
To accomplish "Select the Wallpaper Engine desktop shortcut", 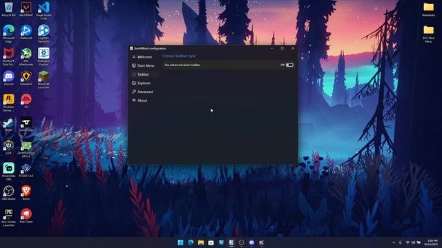I will [44, 56].
